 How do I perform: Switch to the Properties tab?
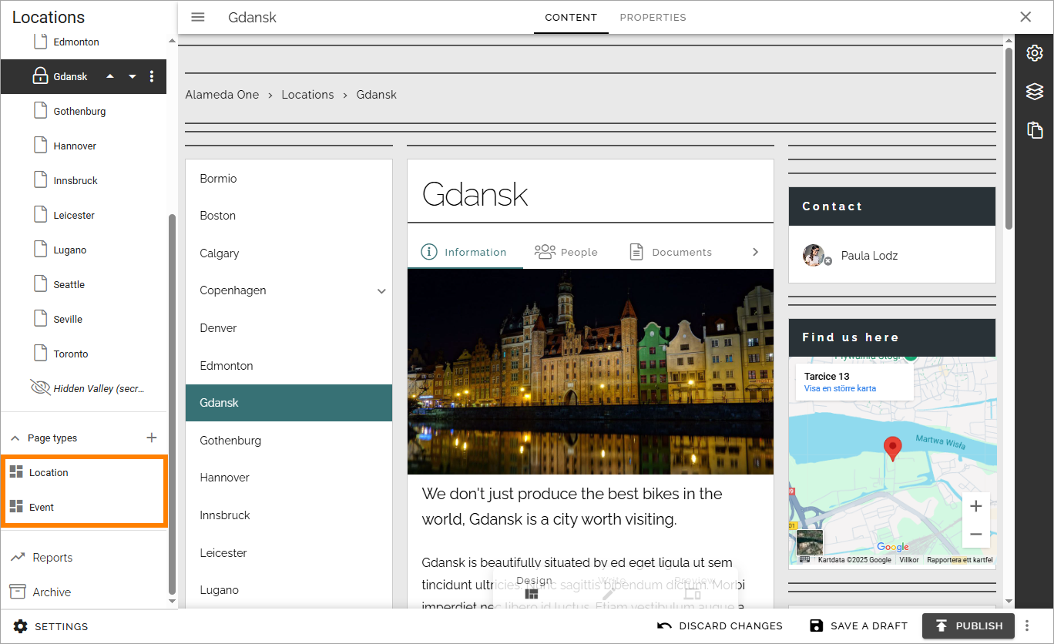653,17
